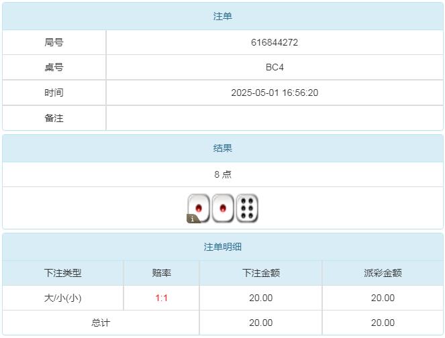This screenshot has height=338, width=445.
Task: Click the 总计 total row label
Action: pyautogui.click(x=101, y=323)
